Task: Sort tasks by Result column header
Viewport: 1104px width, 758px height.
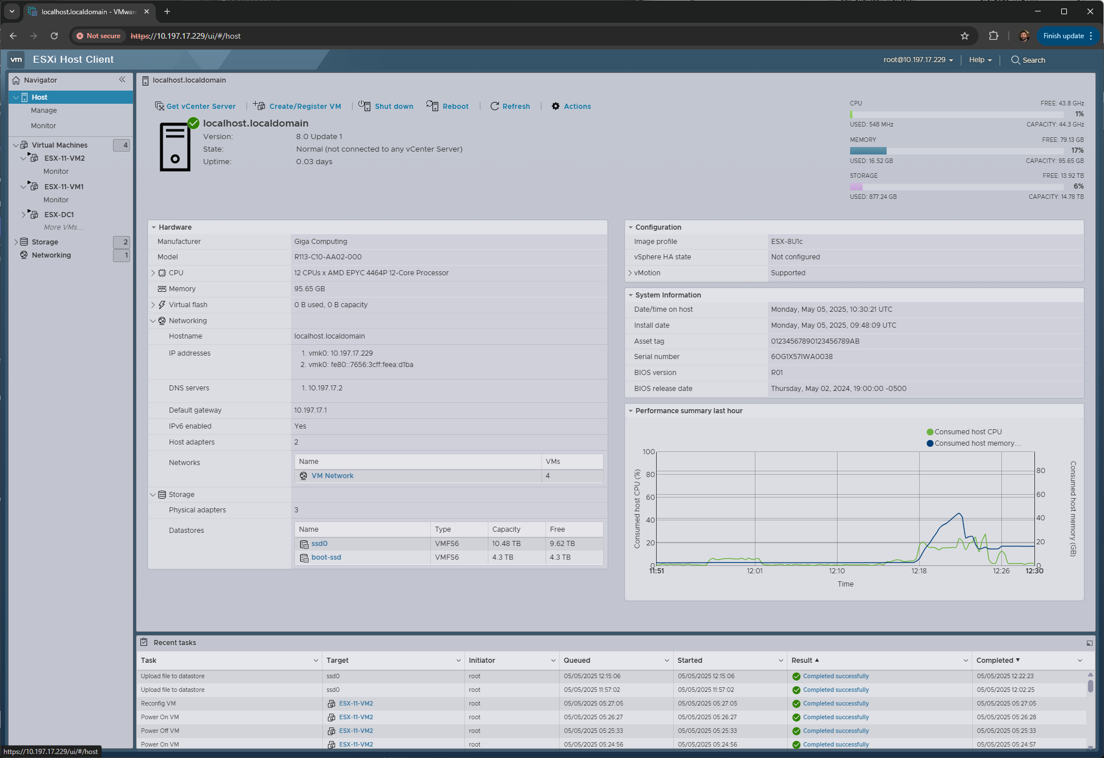Action: pyautogui.click(x=802, y=660)
